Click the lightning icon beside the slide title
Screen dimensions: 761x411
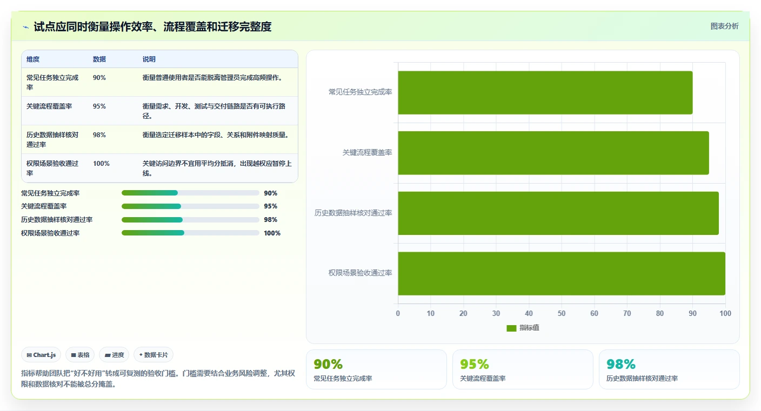[x=25, y=27]
